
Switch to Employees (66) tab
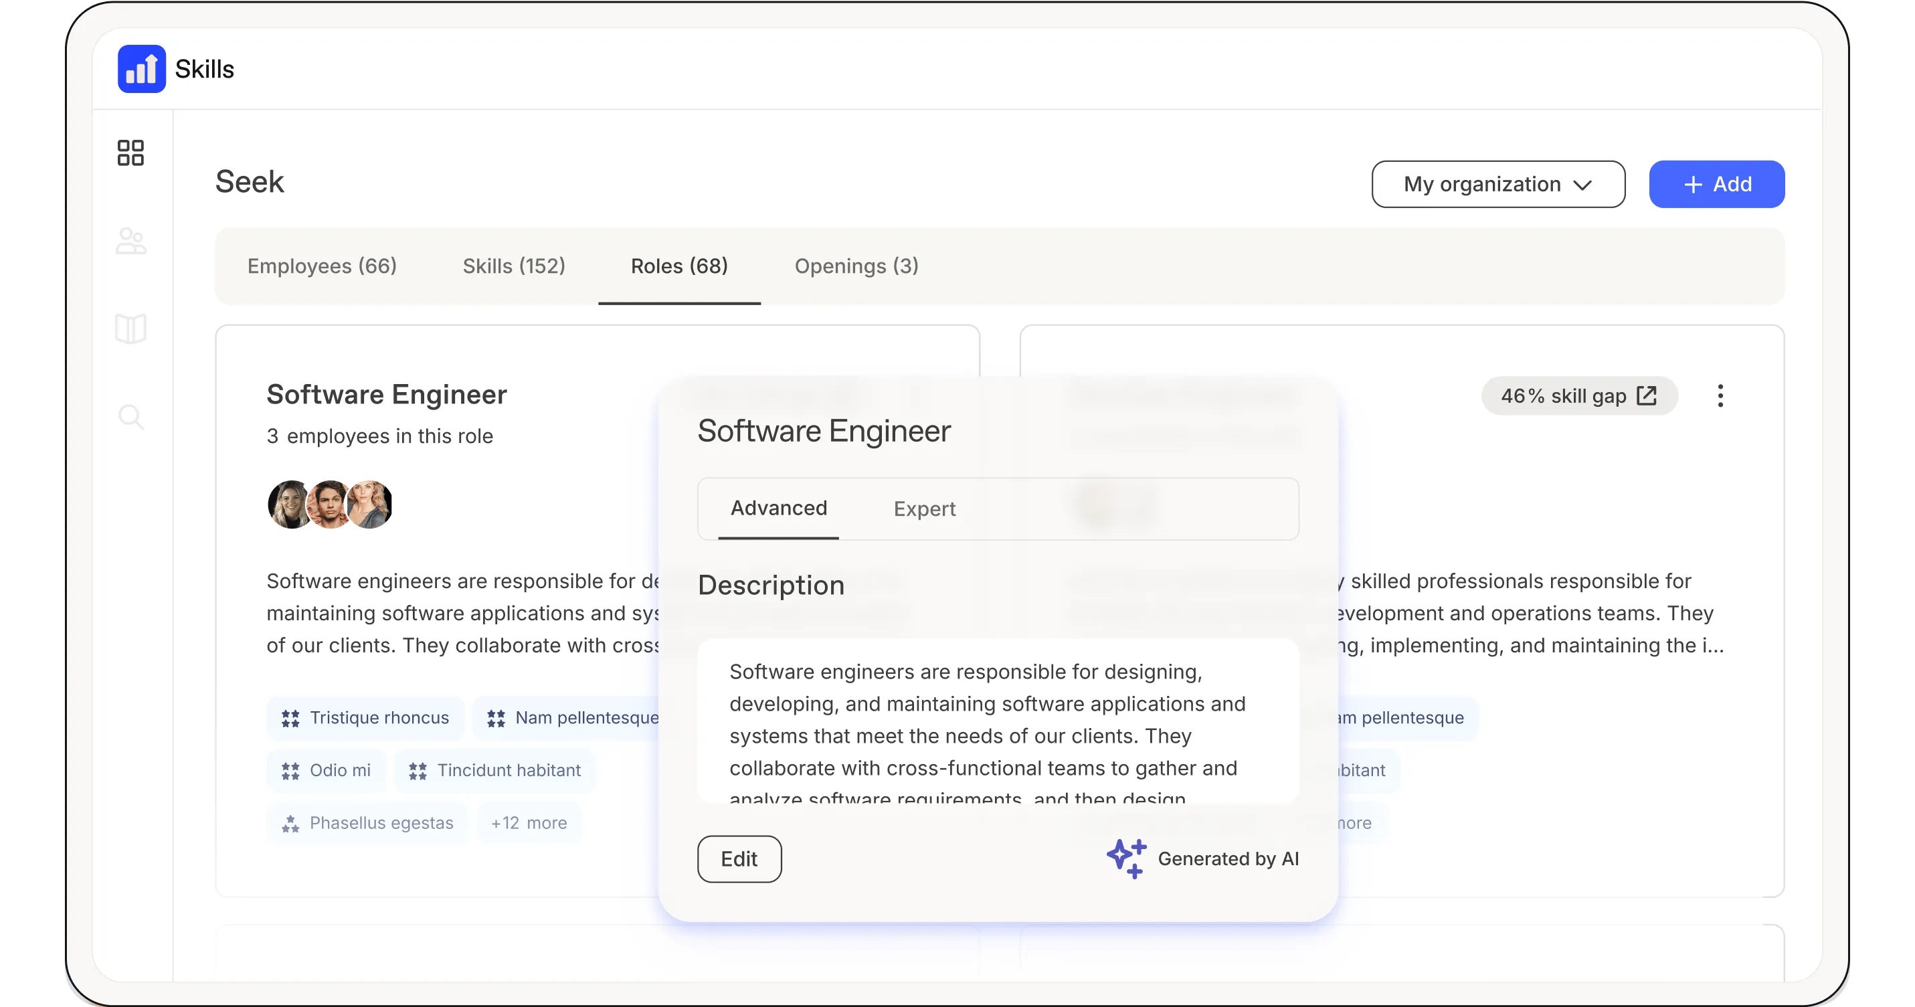pyautogui.click(x=322, y=266)
